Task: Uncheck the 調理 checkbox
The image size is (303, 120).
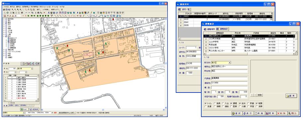Action: point(231,103)
